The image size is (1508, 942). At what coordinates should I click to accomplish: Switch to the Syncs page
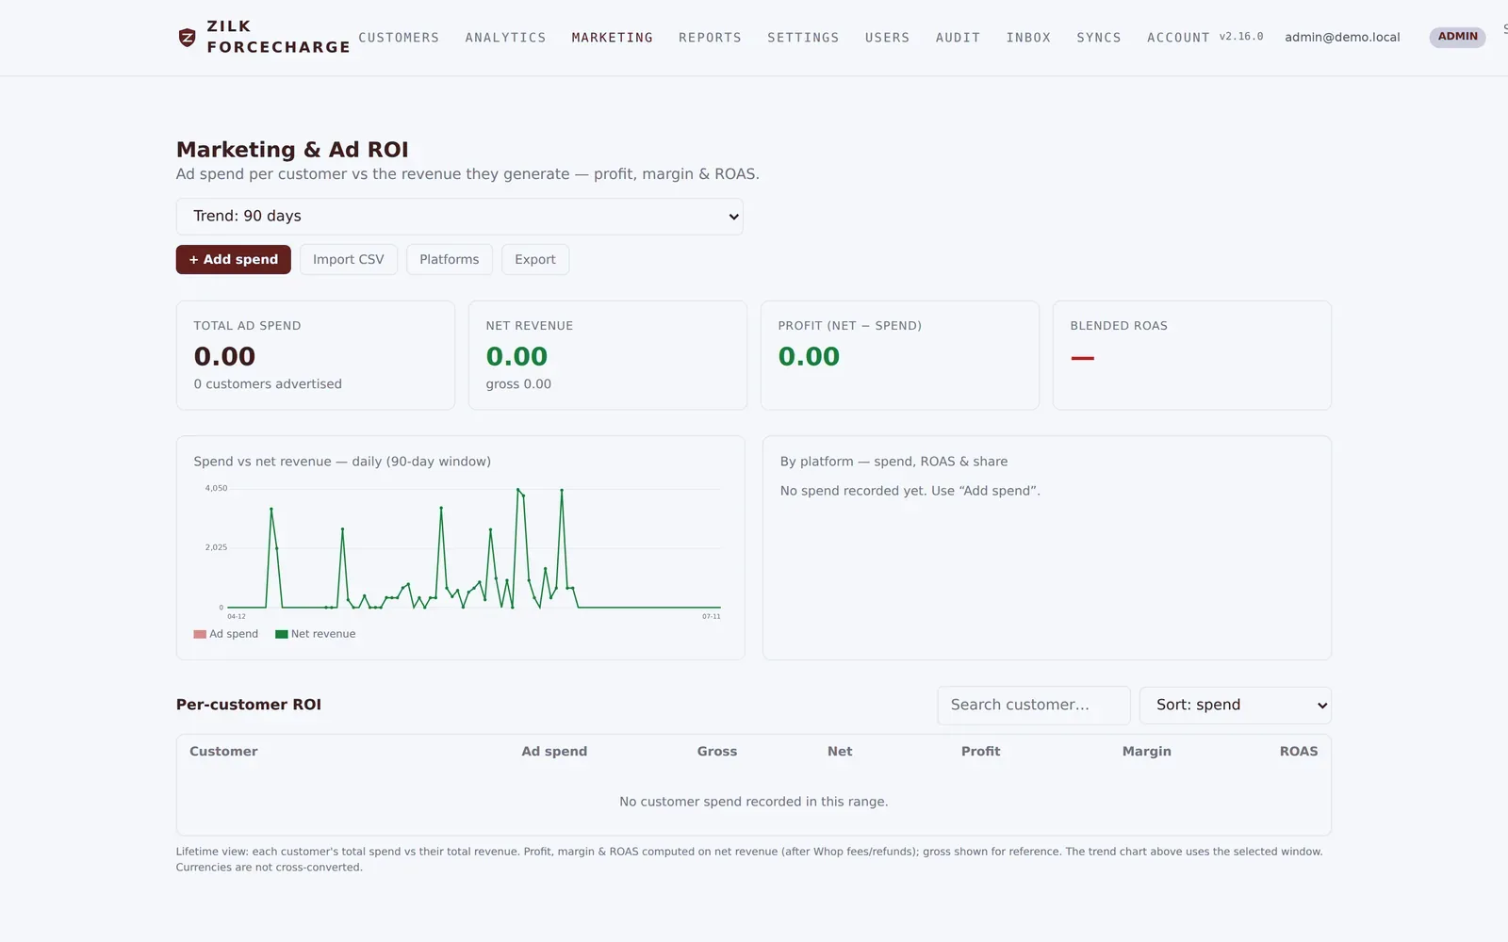1099,38
